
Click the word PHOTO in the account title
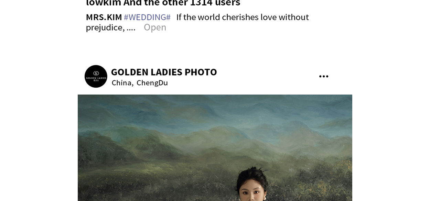(x=201, y=72)
